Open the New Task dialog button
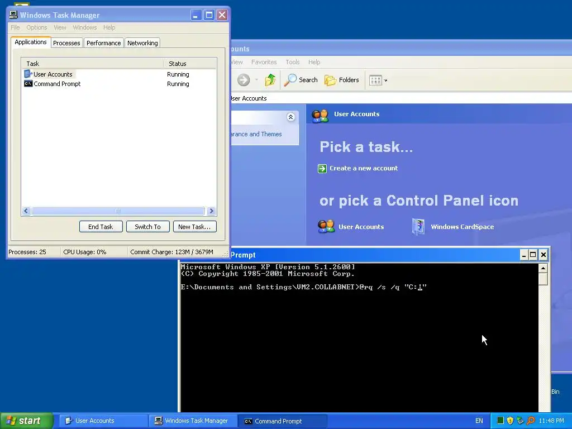The height and width of the screenshot is (429, 572). (194, 227)
